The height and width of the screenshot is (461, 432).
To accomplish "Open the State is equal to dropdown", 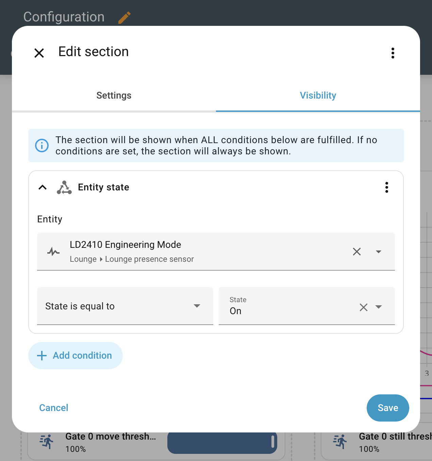I will point(125,306).
